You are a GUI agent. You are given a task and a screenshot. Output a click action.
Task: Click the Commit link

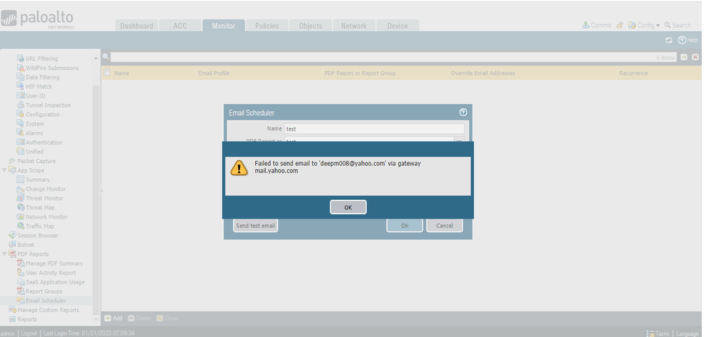pos(597,25)
